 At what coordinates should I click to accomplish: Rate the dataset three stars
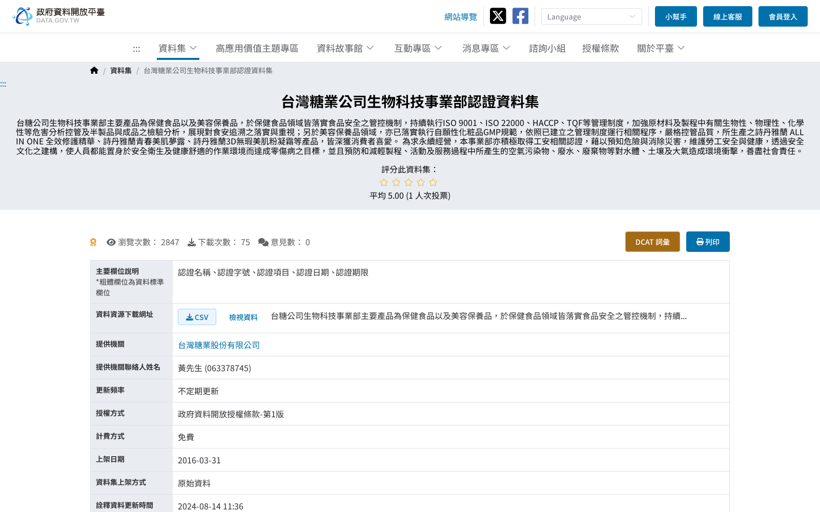pyautogui.click(x=408, y=182)
